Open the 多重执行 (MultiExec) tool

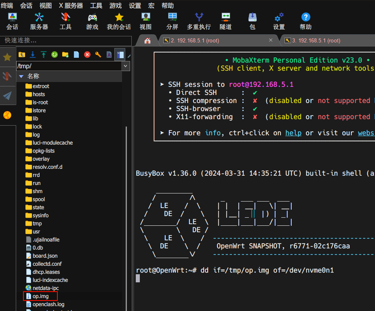click(x=199, y=21)
